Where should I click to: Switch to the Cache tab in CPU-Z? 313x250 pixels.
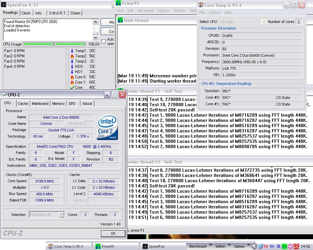[23, 104]
